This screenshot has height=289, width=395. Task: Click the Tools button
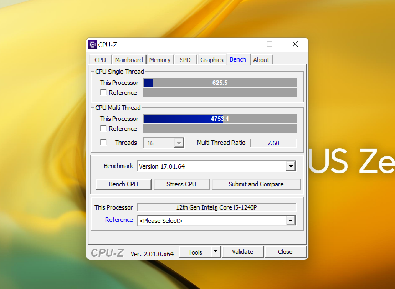pos(195,252)
